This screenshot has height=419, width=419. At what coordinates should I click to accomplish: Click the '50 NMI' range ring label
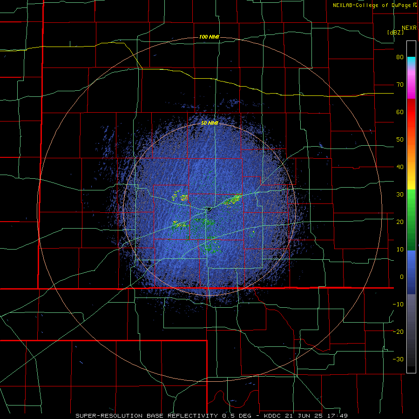point(209,123)
